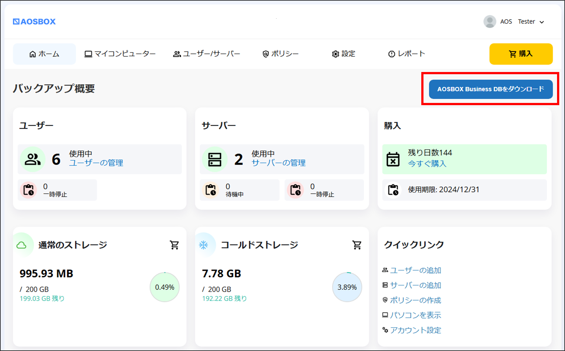
Task: Click the 一時停止 clipboard icon in サーバー card
Action: (295, 190)
